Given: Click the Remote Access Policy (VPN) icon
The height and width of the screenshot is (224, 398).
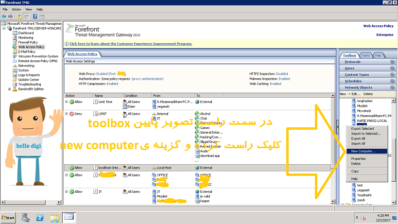Looking at the screenshot, I should point(15,61).
